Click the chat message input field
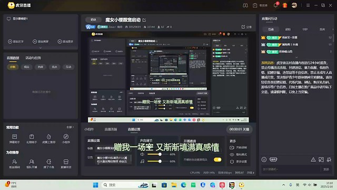The height and width of the screenshot is (190, 337). pos(291,169)
